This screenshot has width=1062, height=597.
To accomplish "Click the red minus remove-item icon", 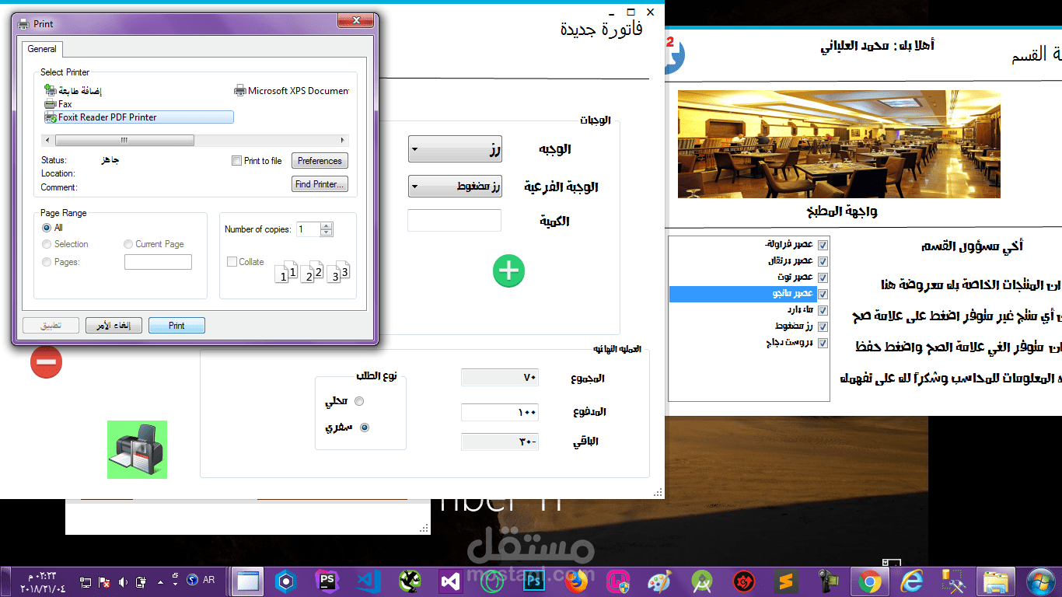I will point(46,362).
